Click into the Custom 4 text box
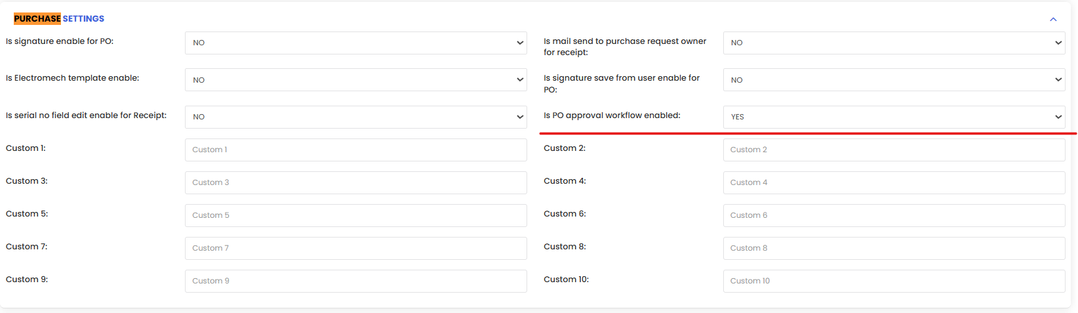The height and width of the screenshot is (313, 1078). [x=894, y=182]
